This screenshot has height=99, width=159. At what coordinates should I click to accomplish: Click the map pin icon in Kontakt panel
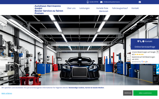point(138,41)
